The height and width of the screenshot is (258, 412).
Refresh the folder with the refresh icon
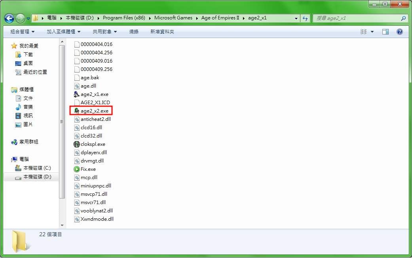click(x=305, y=18)
